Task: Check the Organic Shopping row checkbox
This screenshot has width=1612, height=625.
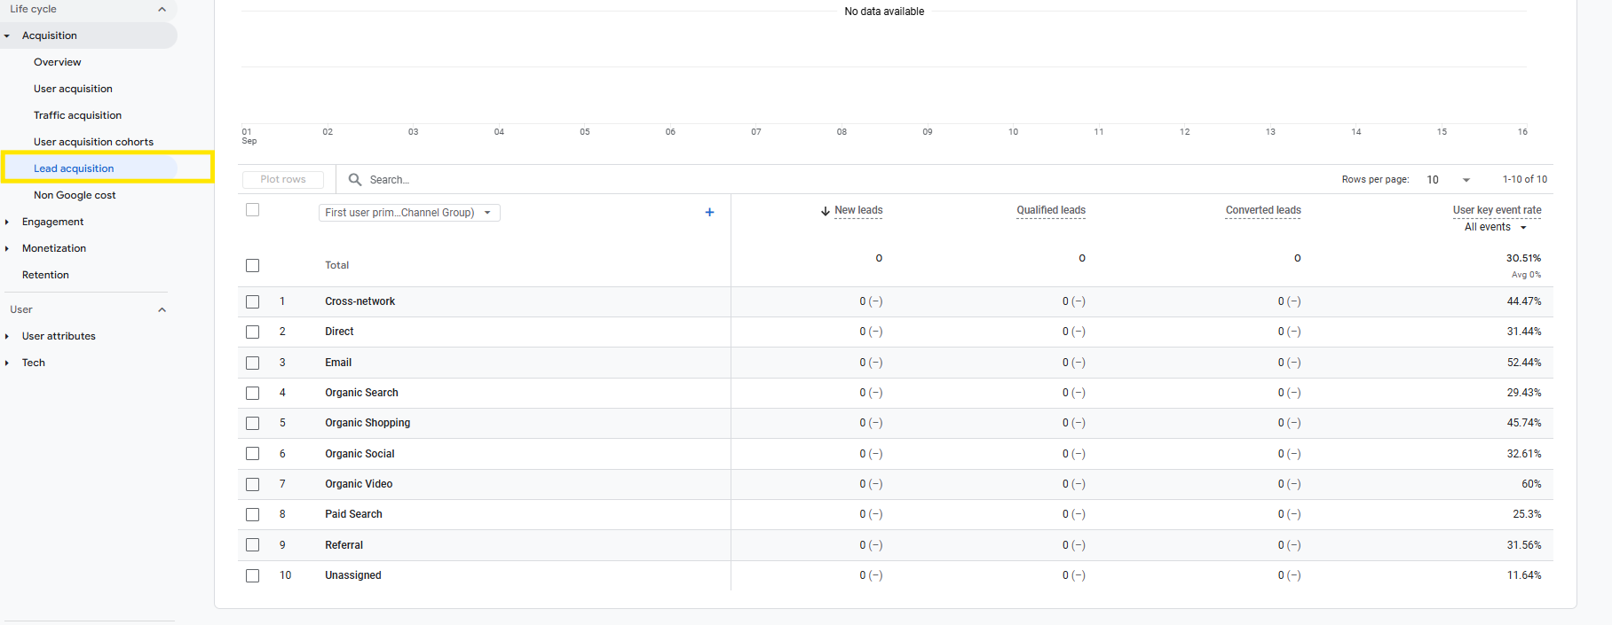Action: 253,423
